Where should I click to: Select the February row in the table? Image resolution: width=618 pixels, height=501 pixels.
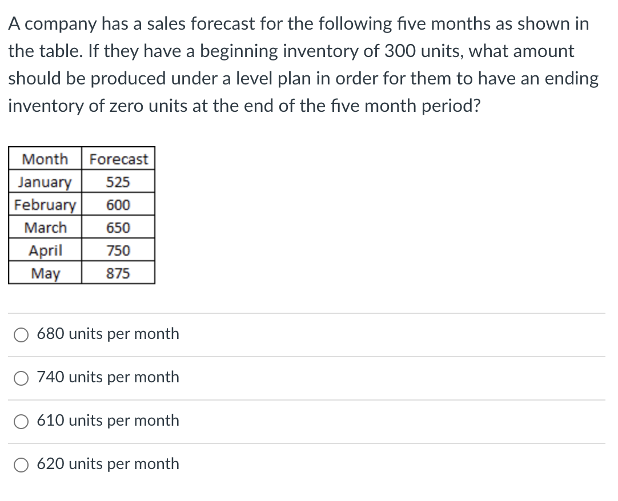coord(45,204)
